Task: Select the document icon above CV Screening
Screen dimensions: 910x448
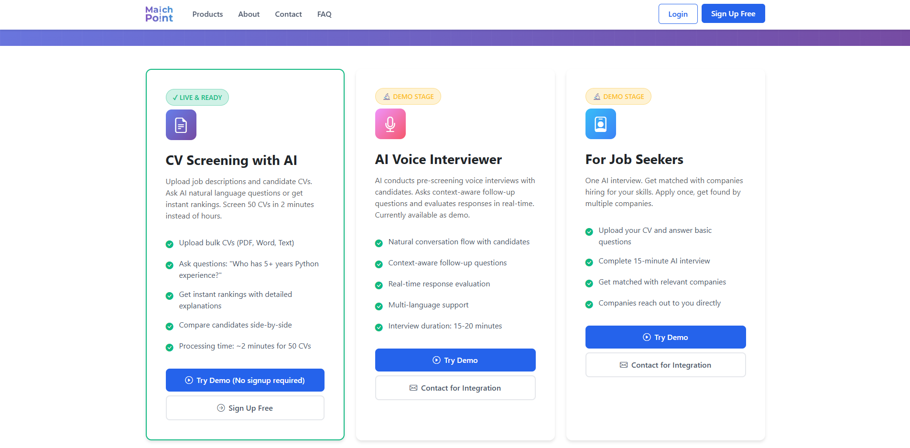Action: point(181,124)
